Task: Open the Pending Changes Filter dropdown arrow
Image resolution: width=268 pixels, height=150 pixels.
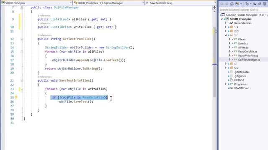Action: pos(250,4)
